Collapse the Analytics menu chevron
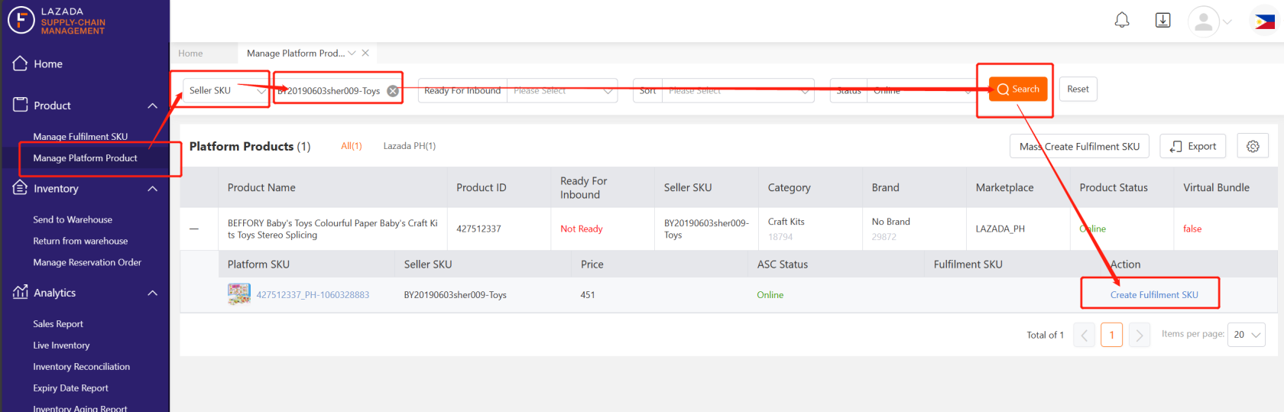The width and height of the screenshot is (1284, 412). click(x=153, y=293)
